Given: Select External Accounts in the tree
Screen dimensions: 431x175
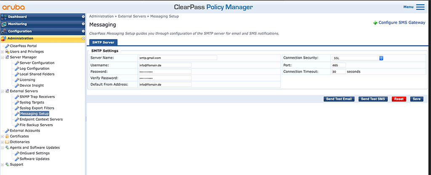Looking at the screenshot, I should 25,130.
